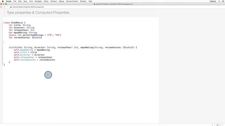Viewport: 225px width, 126px height.
Task: Open Spotlight search magnifier icon
Action: (x=219, y=1)
